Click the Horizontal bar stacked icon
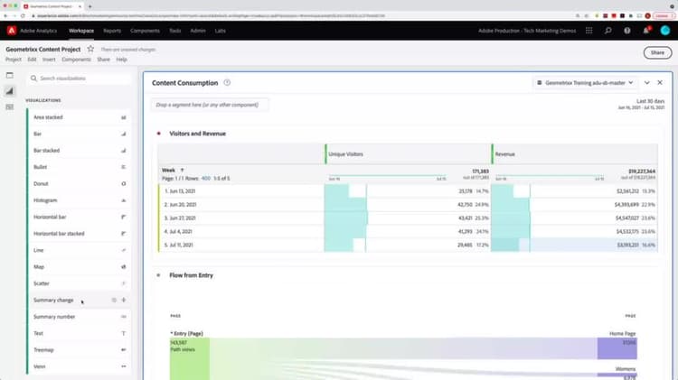The height and width of the screenshot is (380, 678). [x=124, y=234]
